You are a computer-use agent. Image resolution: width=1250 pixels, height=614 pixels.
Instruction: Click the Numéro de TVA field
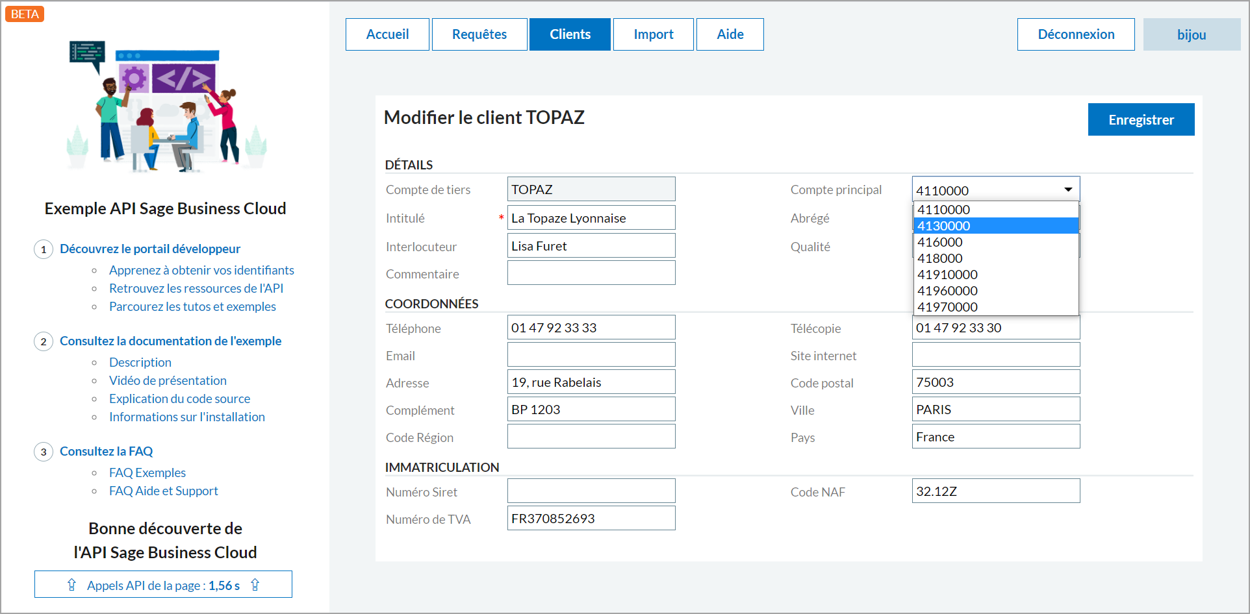click(x=591, y=518)
